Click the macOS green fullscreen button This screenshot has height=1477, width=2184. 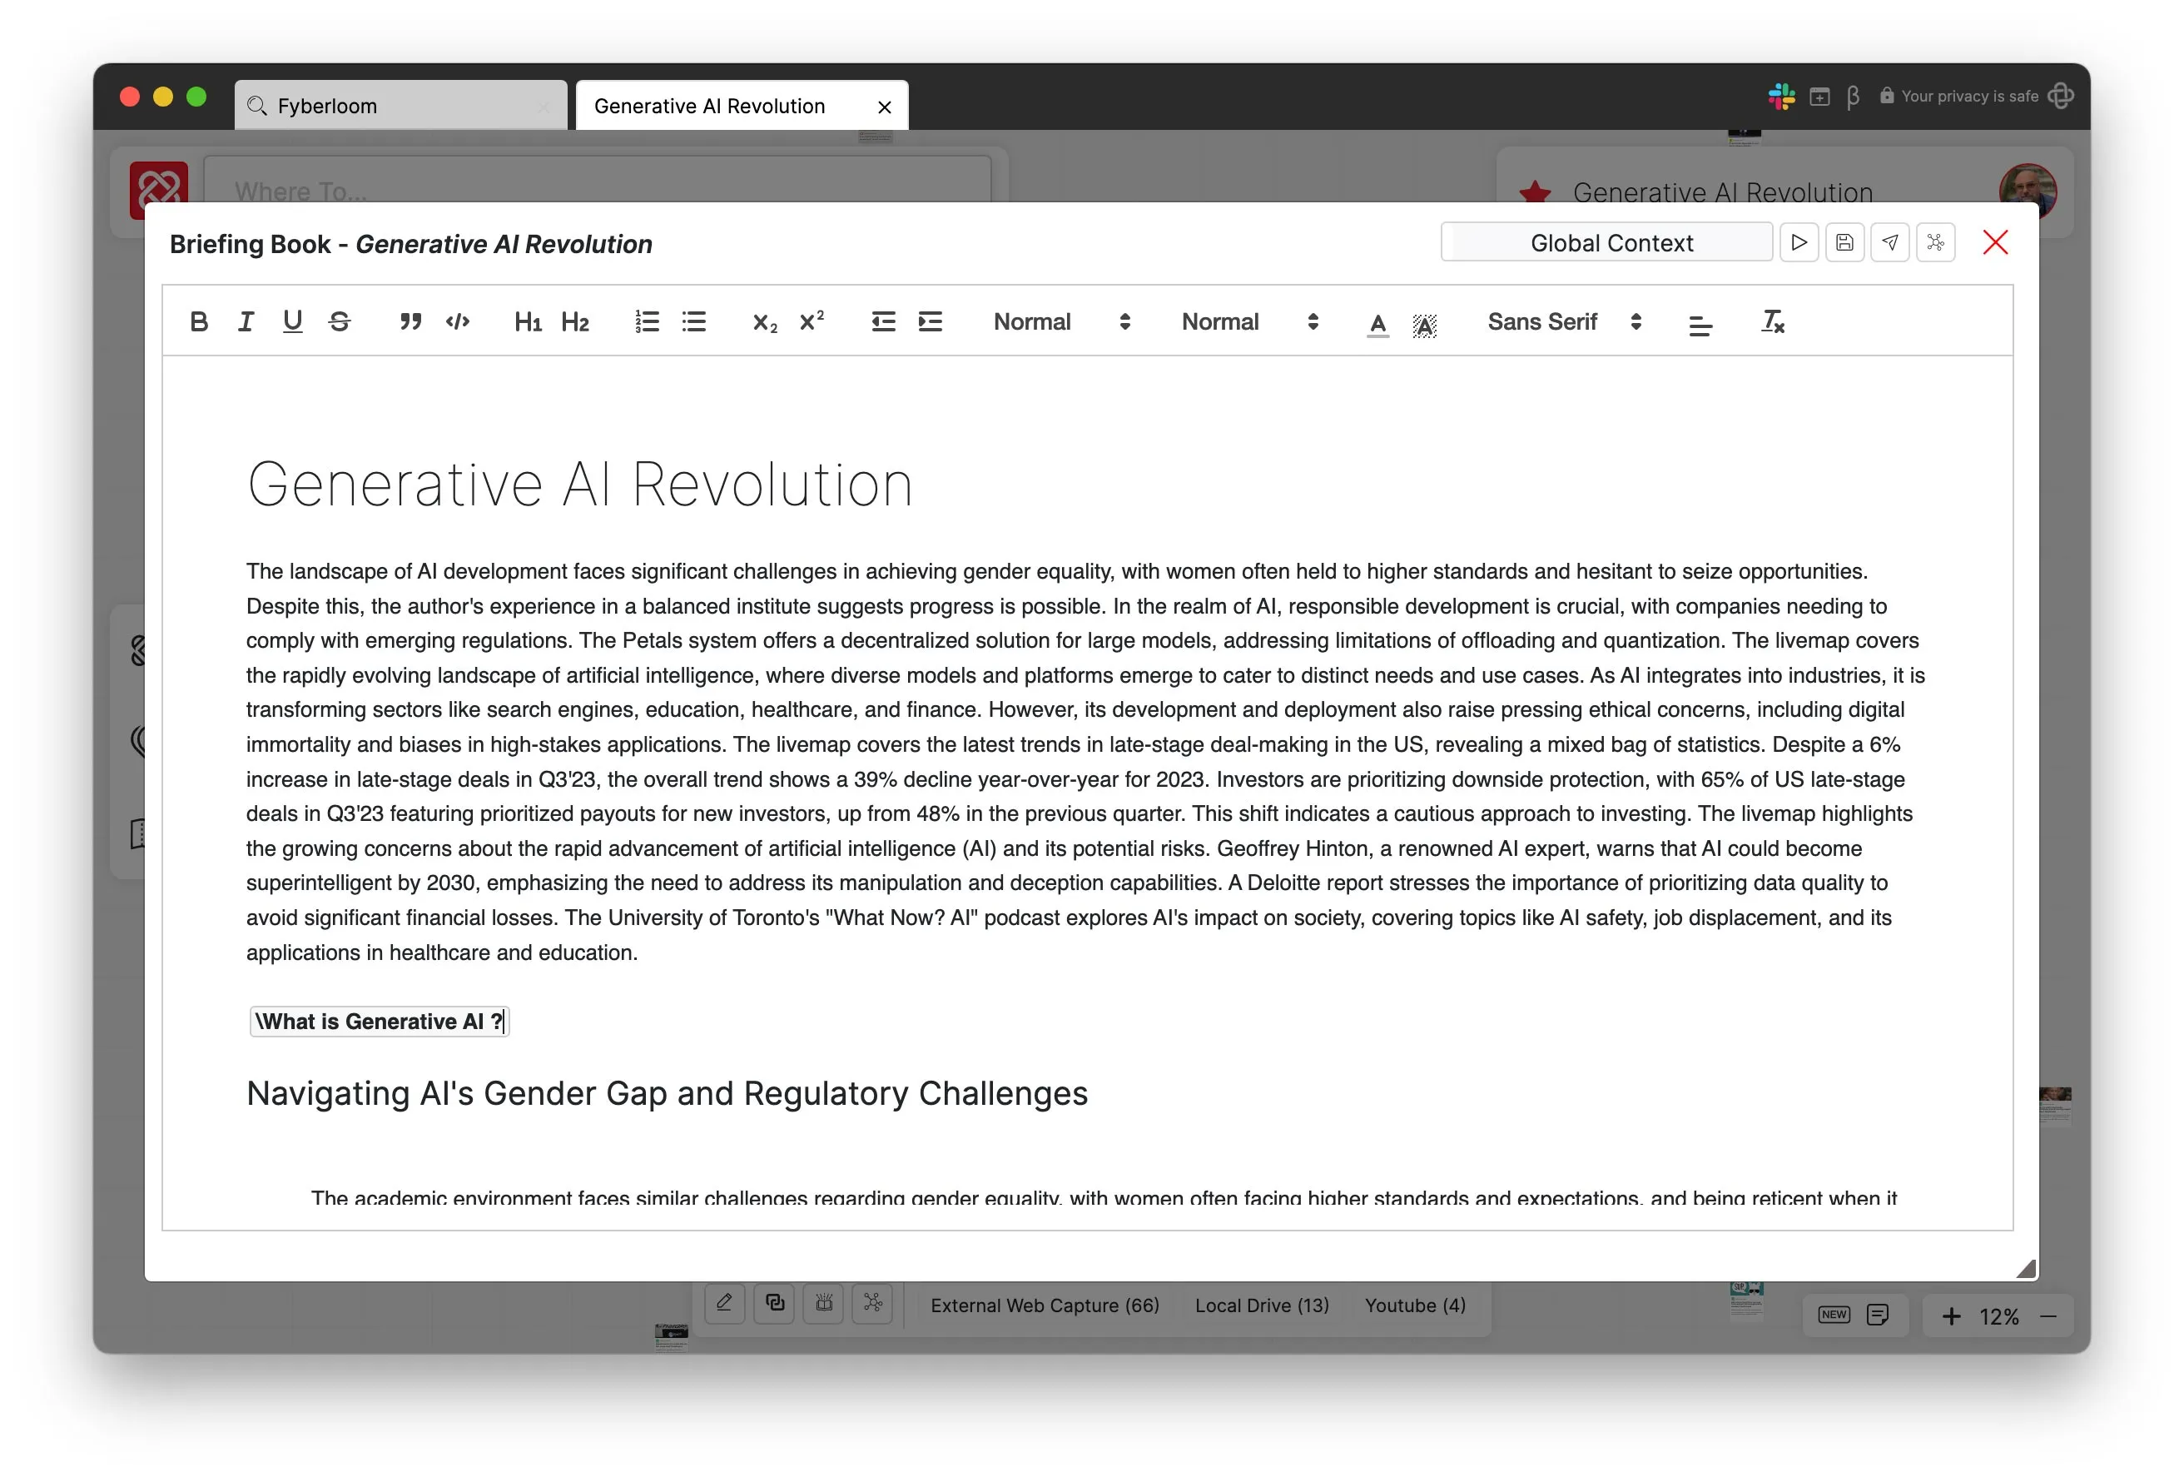point(196,96)
